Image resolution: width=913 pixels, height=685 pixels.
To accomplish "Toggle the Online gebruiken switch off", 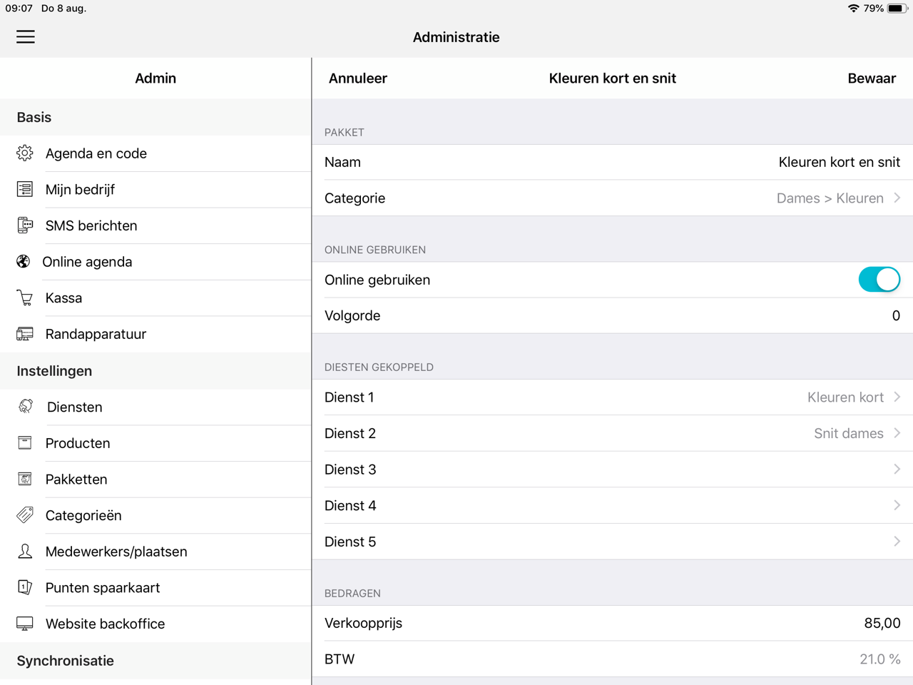I will pos(879,280).
